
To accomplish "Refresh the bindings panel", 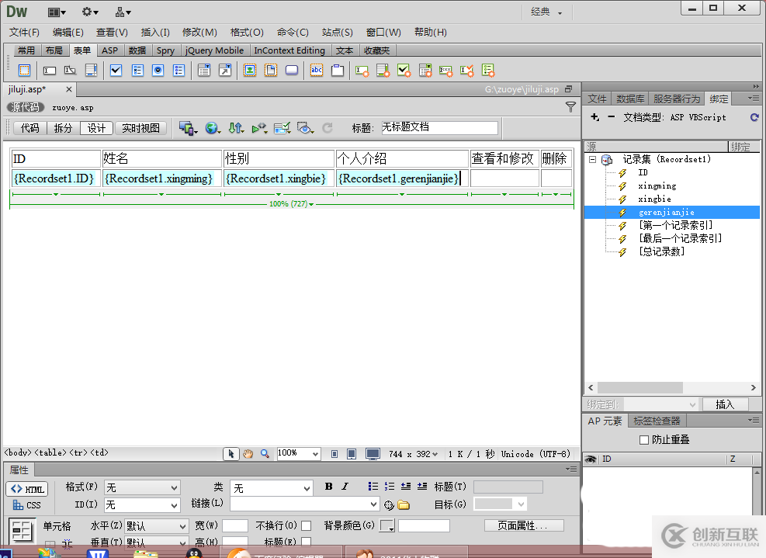I will pyautogui.click(x=754, y=117).
